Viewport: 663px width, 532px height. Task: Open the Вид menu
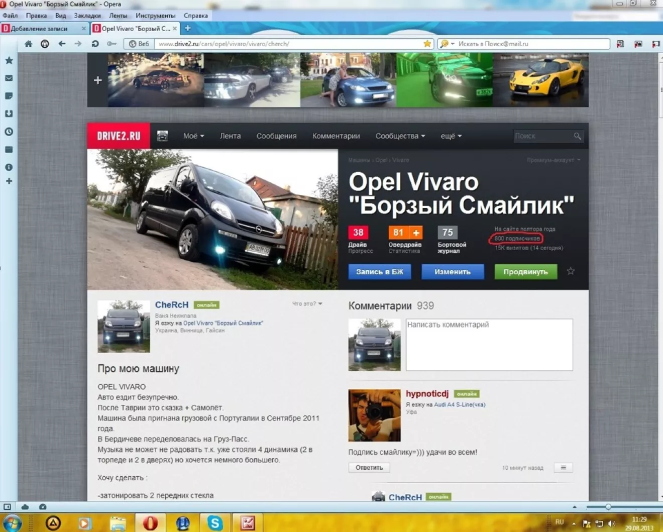[61, 16]
